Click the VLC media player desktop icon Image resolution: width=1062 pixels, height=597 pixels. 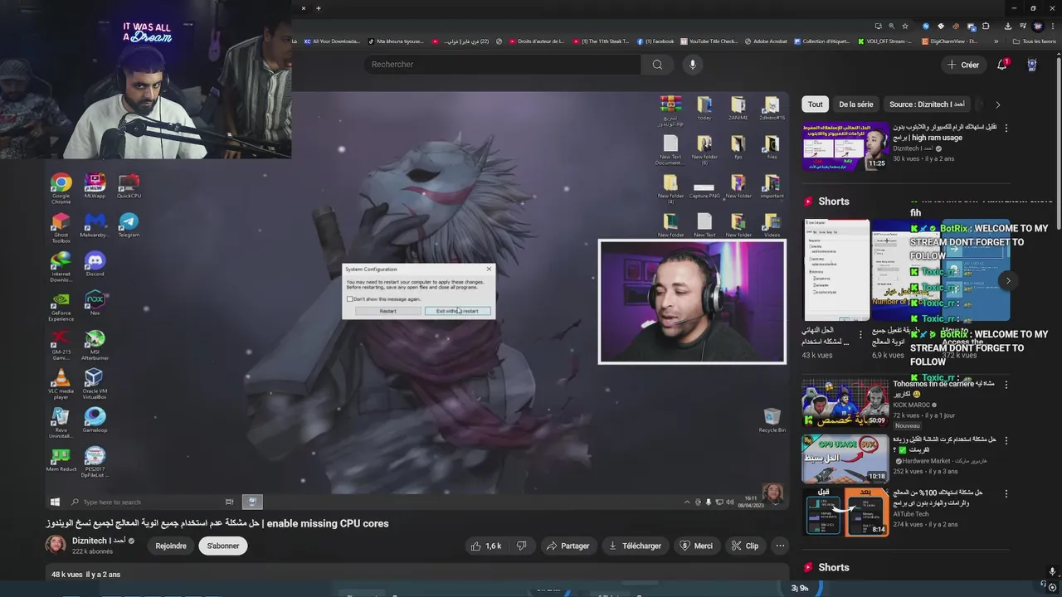coord(61,385)
